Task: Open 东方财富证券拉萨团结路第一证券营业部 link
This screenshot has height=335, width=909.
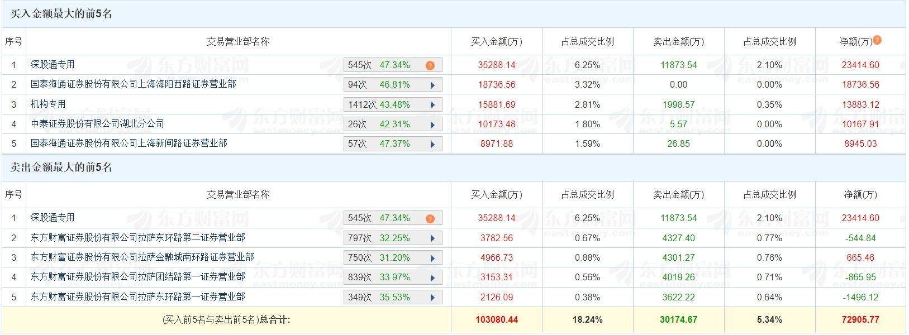Action: tap(138, 276)
